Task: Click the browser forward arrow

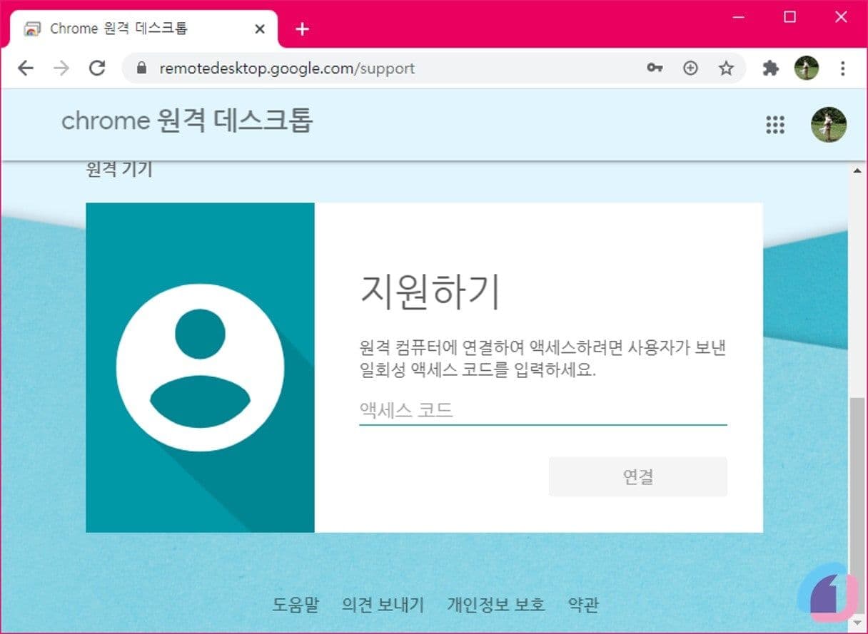Action: (x=61, y=68)
